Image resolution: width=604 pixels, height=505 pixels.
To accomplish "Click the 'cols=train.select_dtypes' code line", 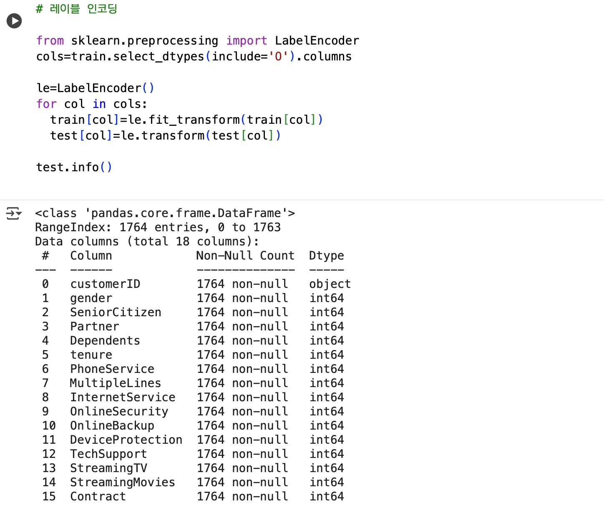I will click(x=194, y=56).
